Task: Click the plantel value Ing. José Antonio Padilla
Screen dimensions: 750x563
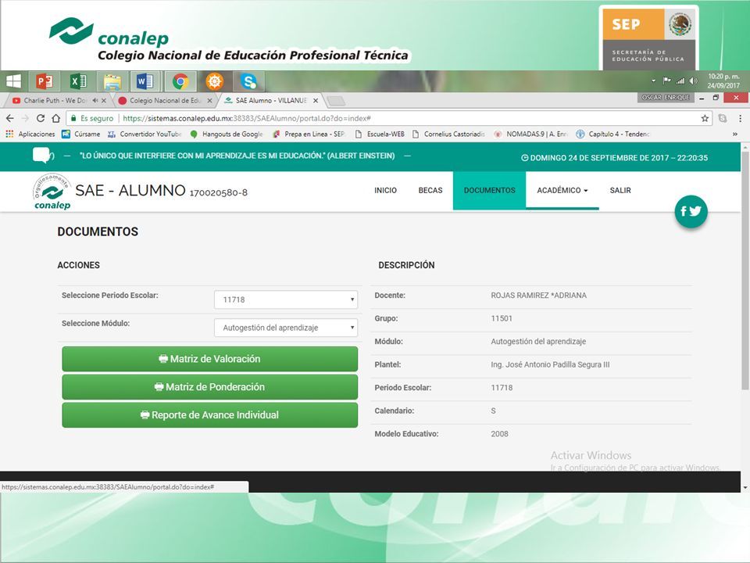Action: [x=550, y=364]
